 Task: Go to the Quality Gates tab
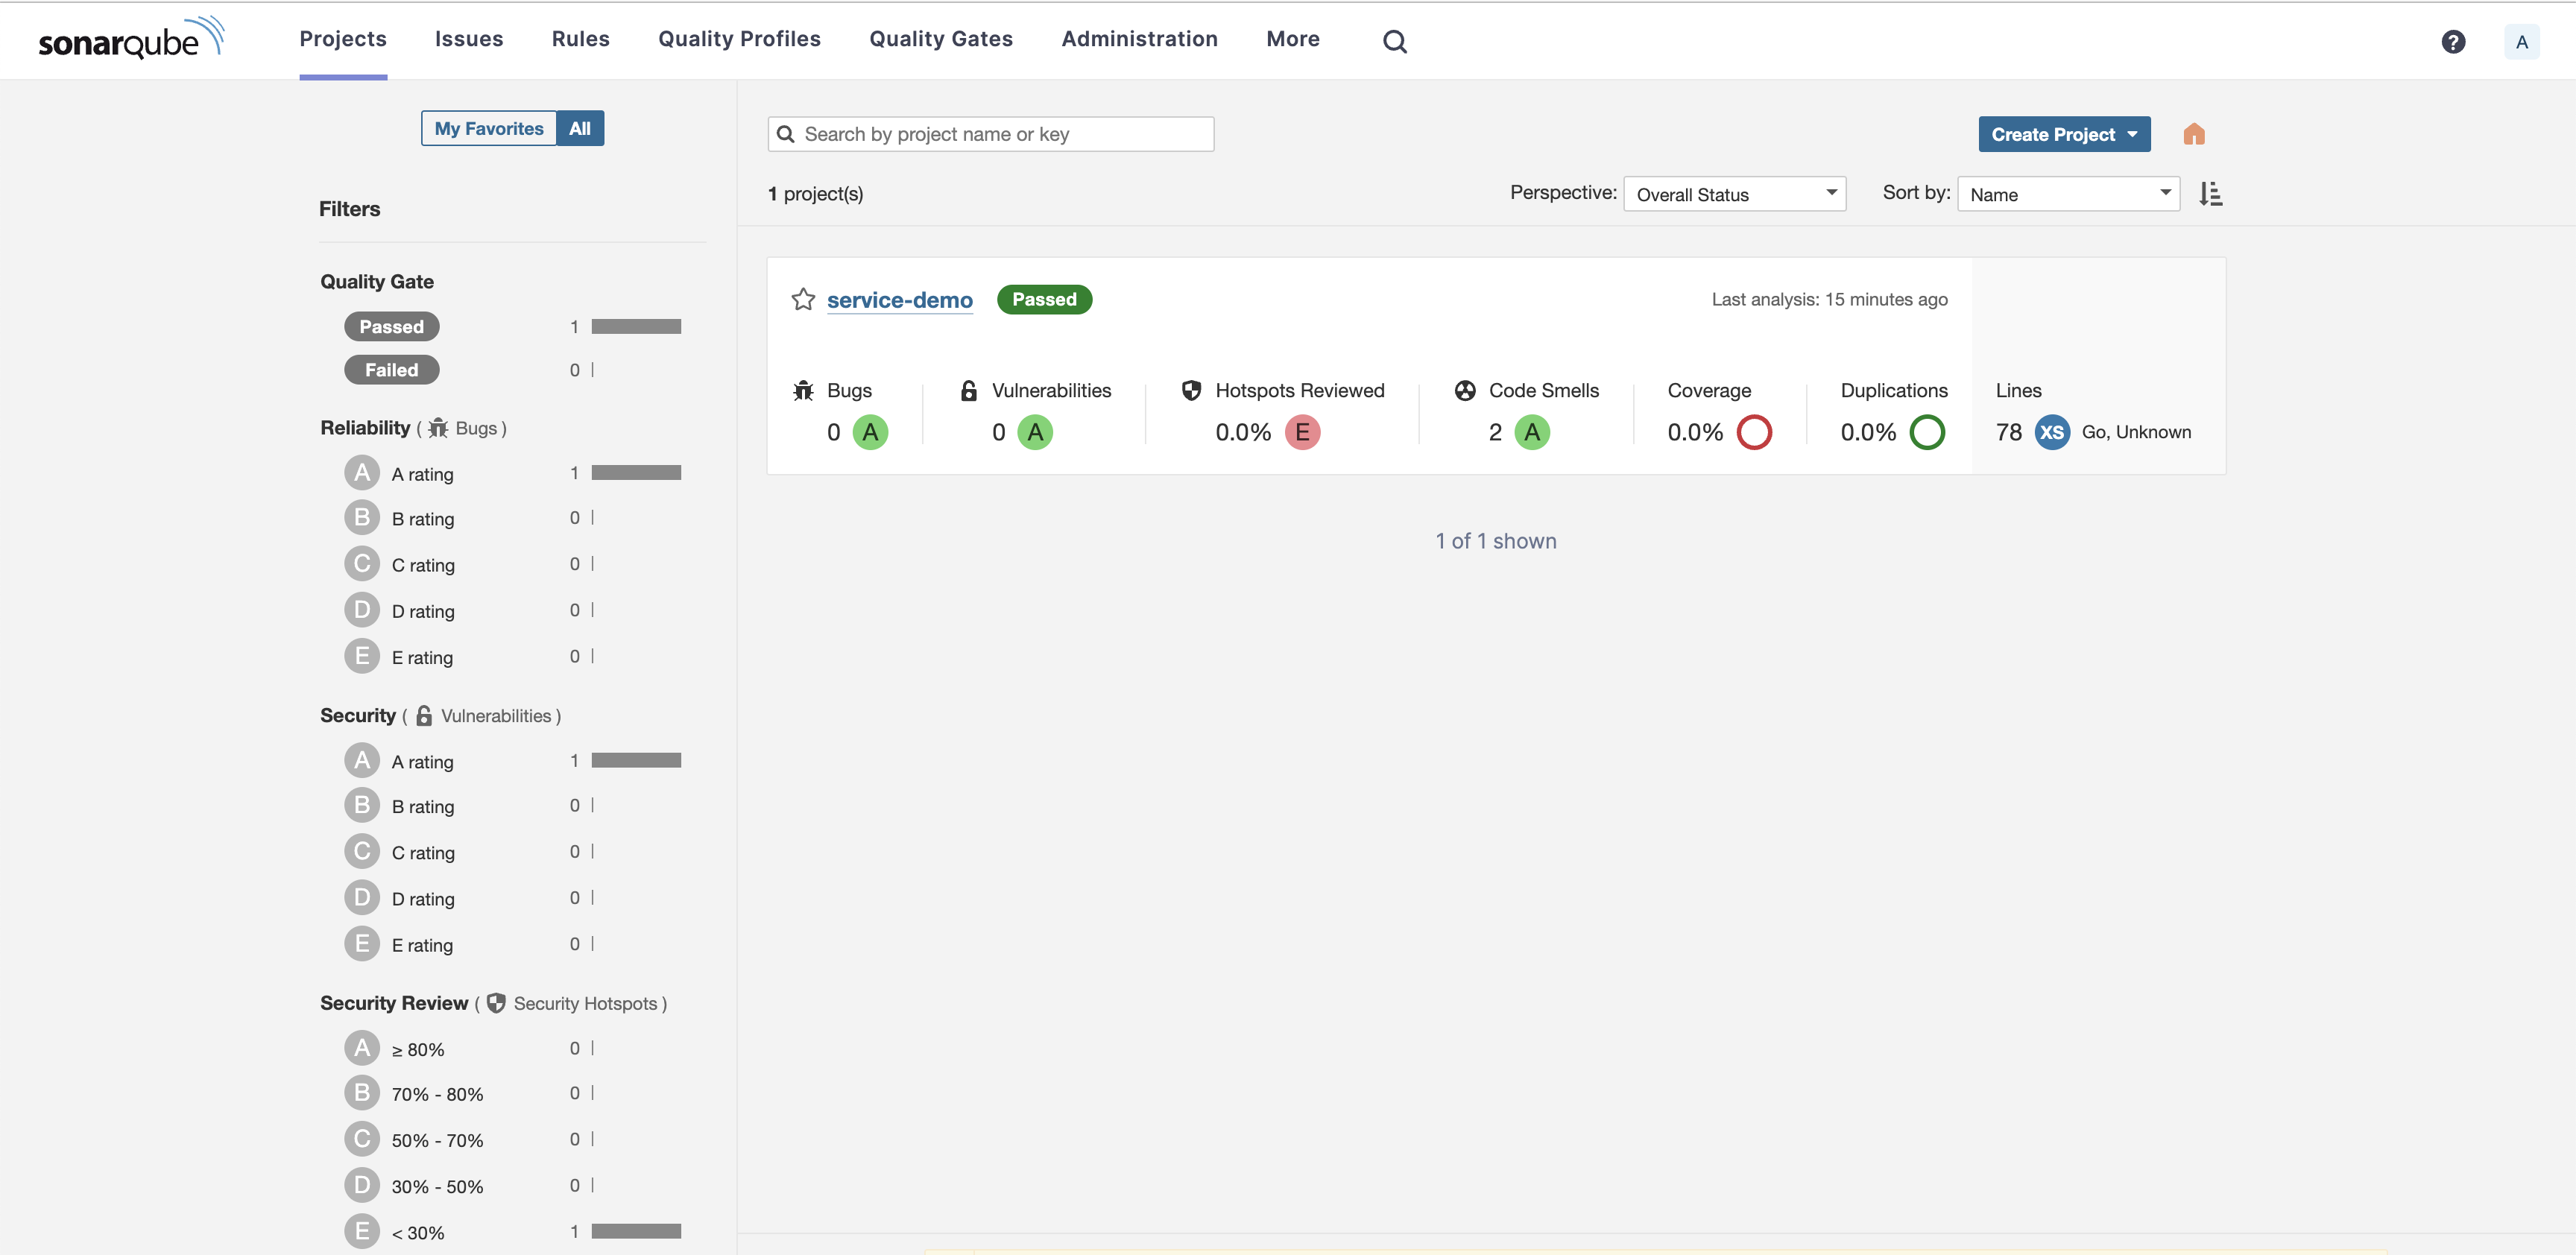[940, 39]
